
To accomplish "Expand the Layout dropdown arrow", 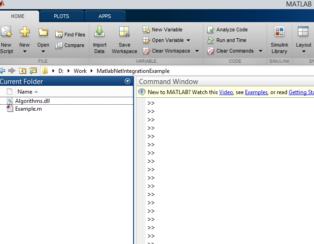I will click(x=304, y=51).
